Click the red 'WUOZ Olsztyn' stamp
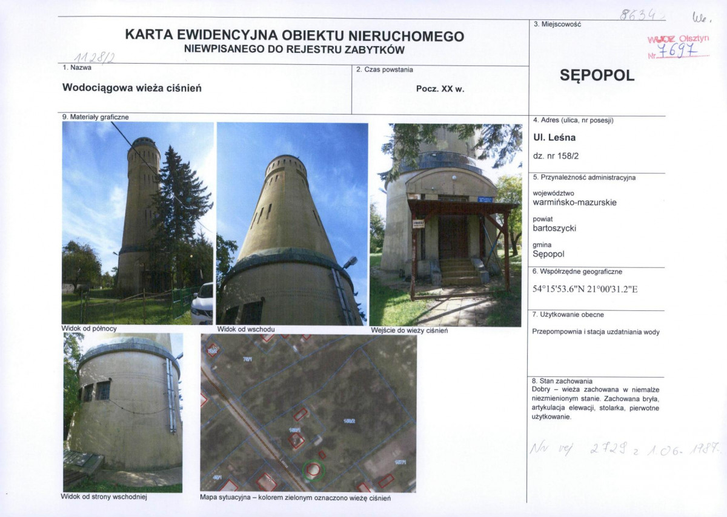The image size is (727, 517). point(678,46)
